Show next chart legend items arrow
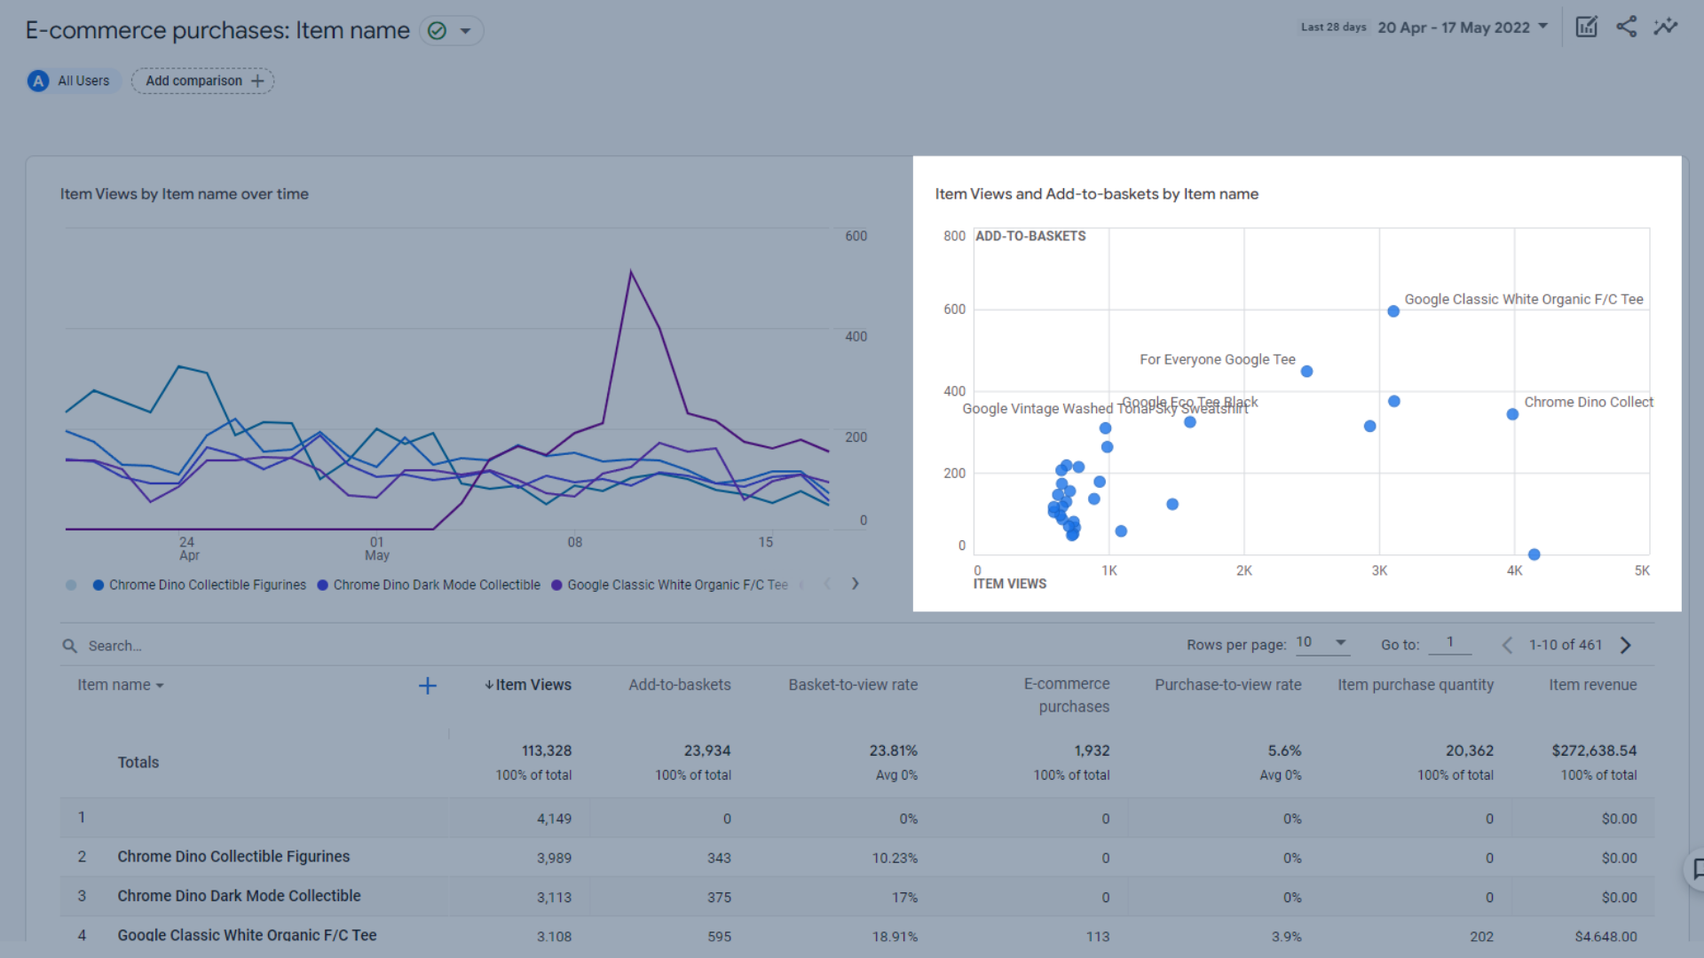This screenshot has height=958, width=1704. click(855, 584)
